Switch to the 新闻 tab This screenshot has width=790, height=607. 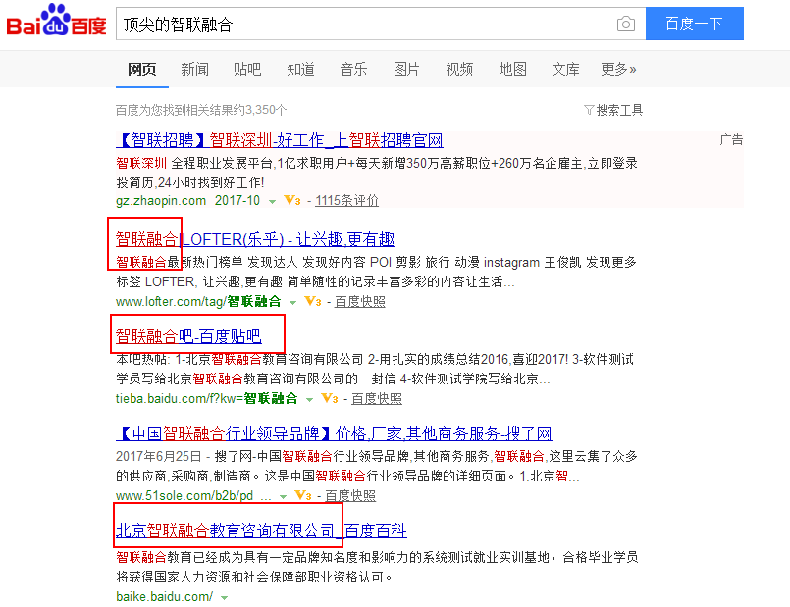point(193,69)
